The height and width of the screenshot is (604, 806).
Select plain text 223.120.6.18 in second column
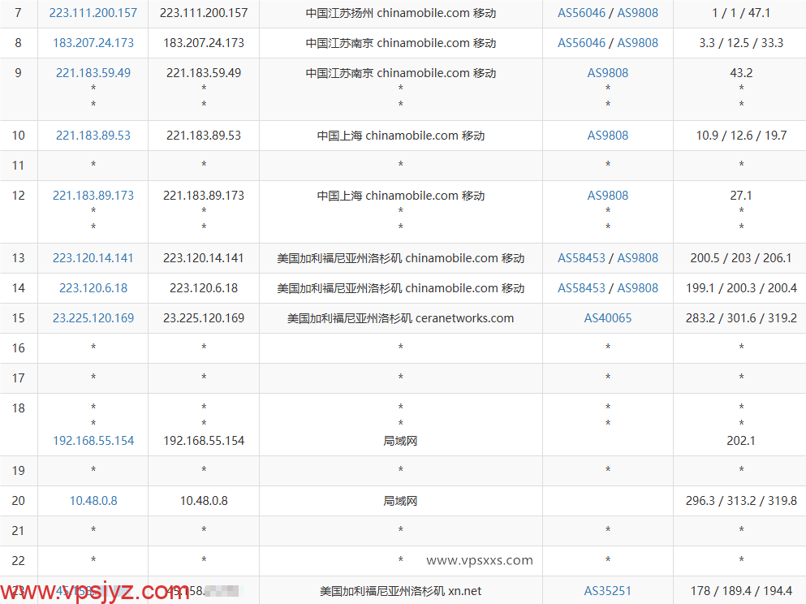[x=204, y=288]
